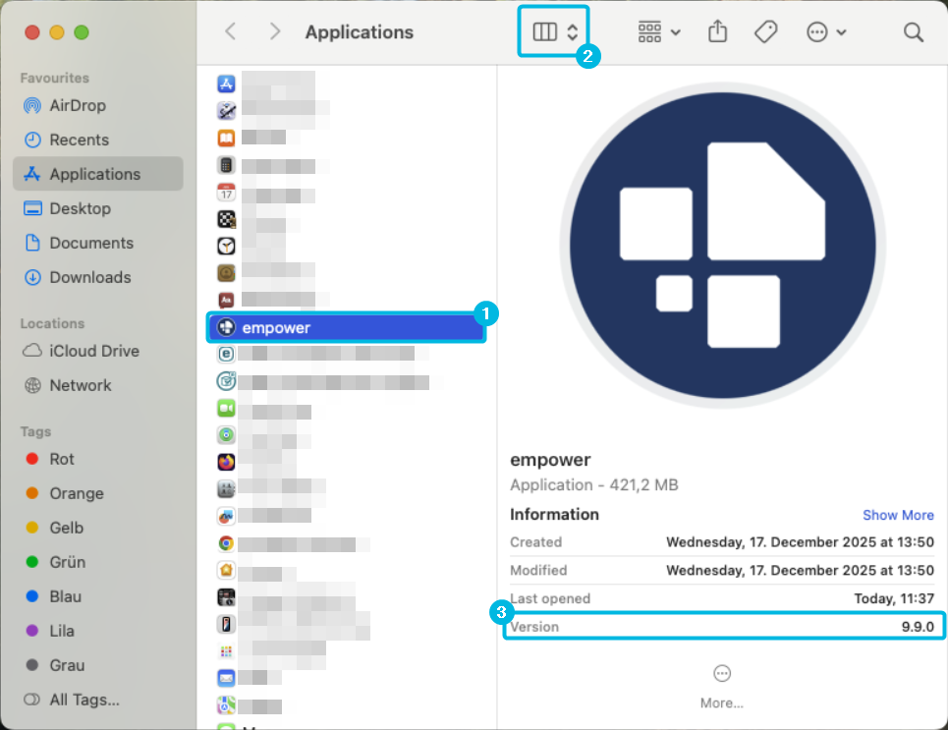The height and width of the screenshot is (730, 948).
Task: Open Downloads in the sidebar
Action: click(98, 278)
